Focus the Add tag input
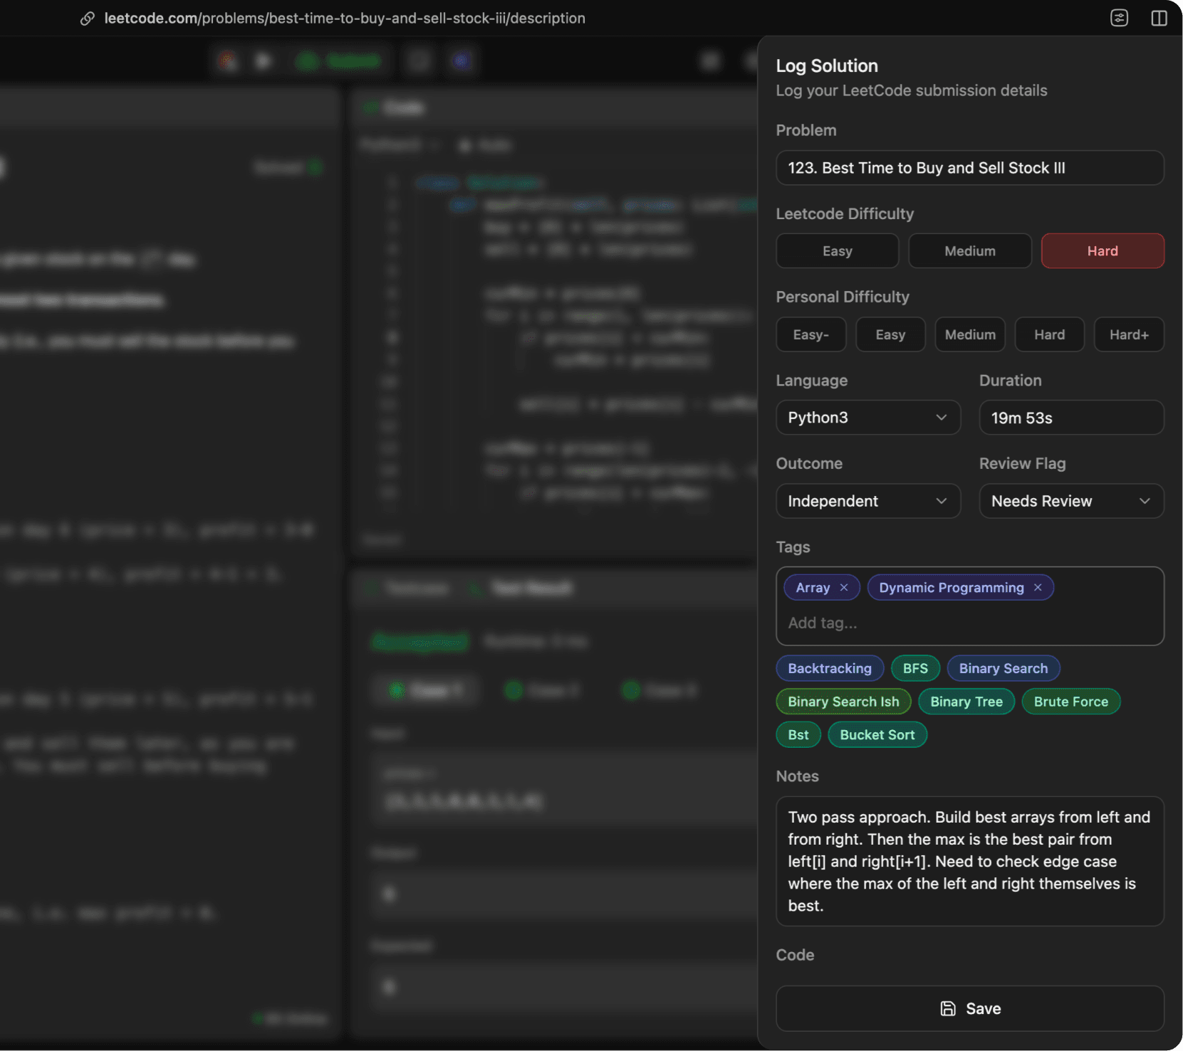Viewport: 1183px width, 1051px height. 970,623
